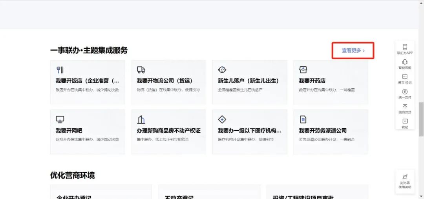Select 新生儿落户（新生儿出生） card title

(x=248, y=81)
